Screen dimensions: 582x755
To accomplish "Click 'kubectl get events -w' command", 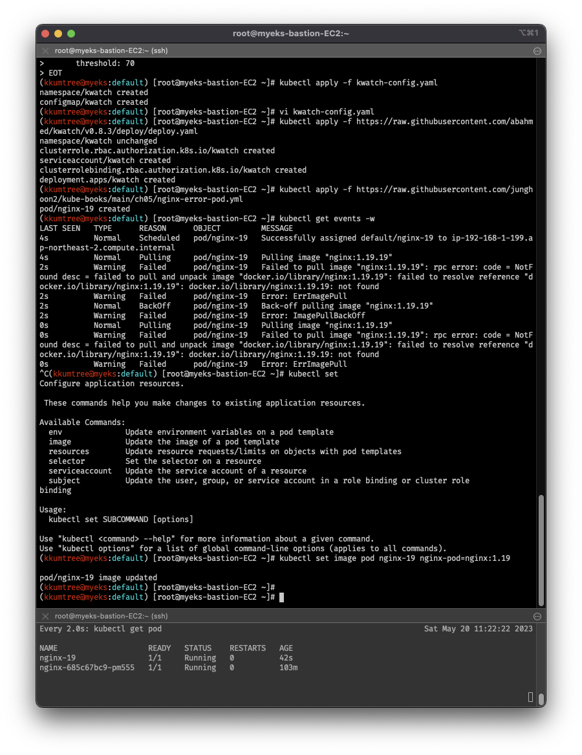I will tap(327, 218).
